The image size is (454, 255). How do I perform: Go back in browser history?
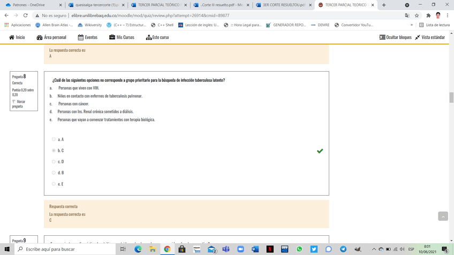tap(6, 16)
